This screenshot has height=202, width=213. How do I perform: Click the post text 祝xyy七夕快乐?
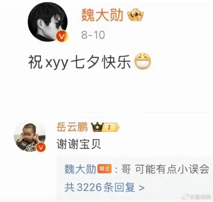(x=79, y=62)
